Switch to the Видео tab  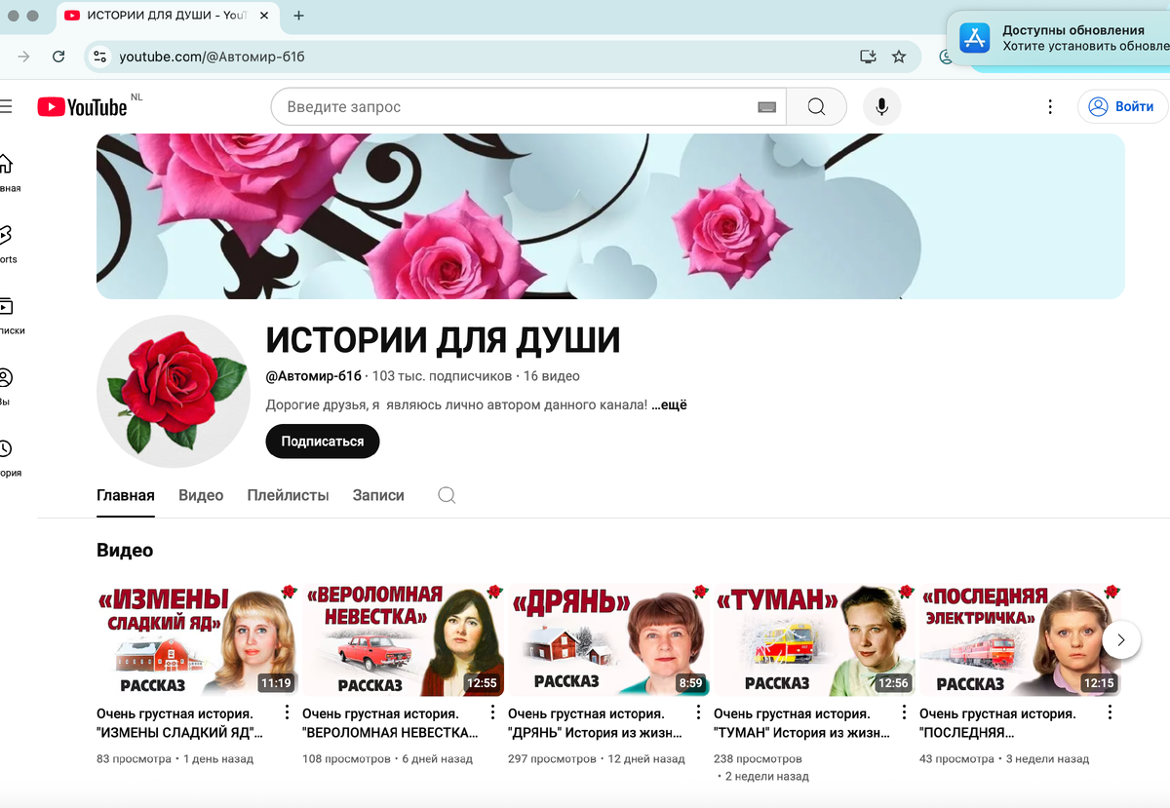(201, 495)
